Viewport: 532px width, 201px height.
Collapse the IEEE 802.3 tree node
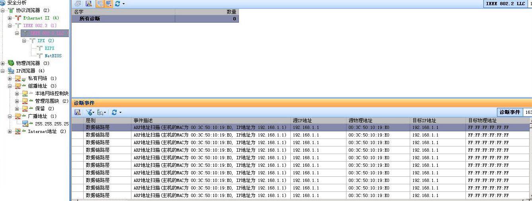pos(10,25)
